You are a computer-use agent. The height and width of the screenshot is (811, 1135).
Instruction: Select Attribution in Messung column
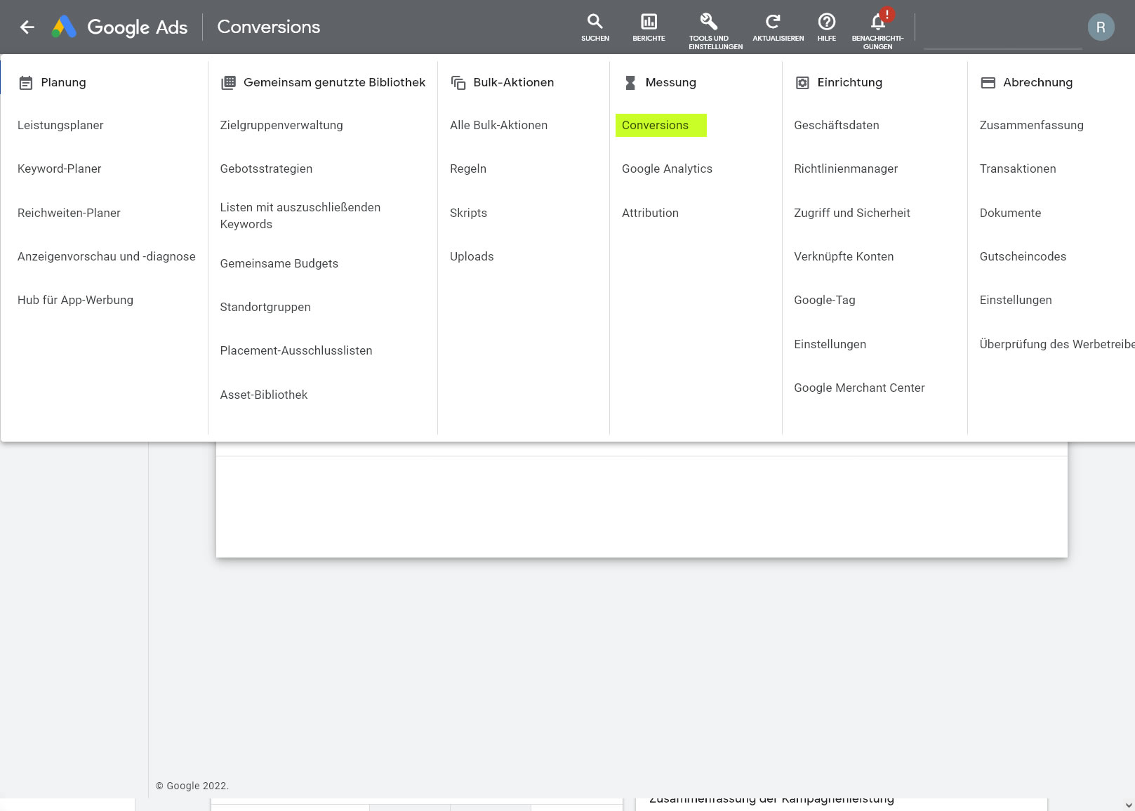(x=650, y=213)
